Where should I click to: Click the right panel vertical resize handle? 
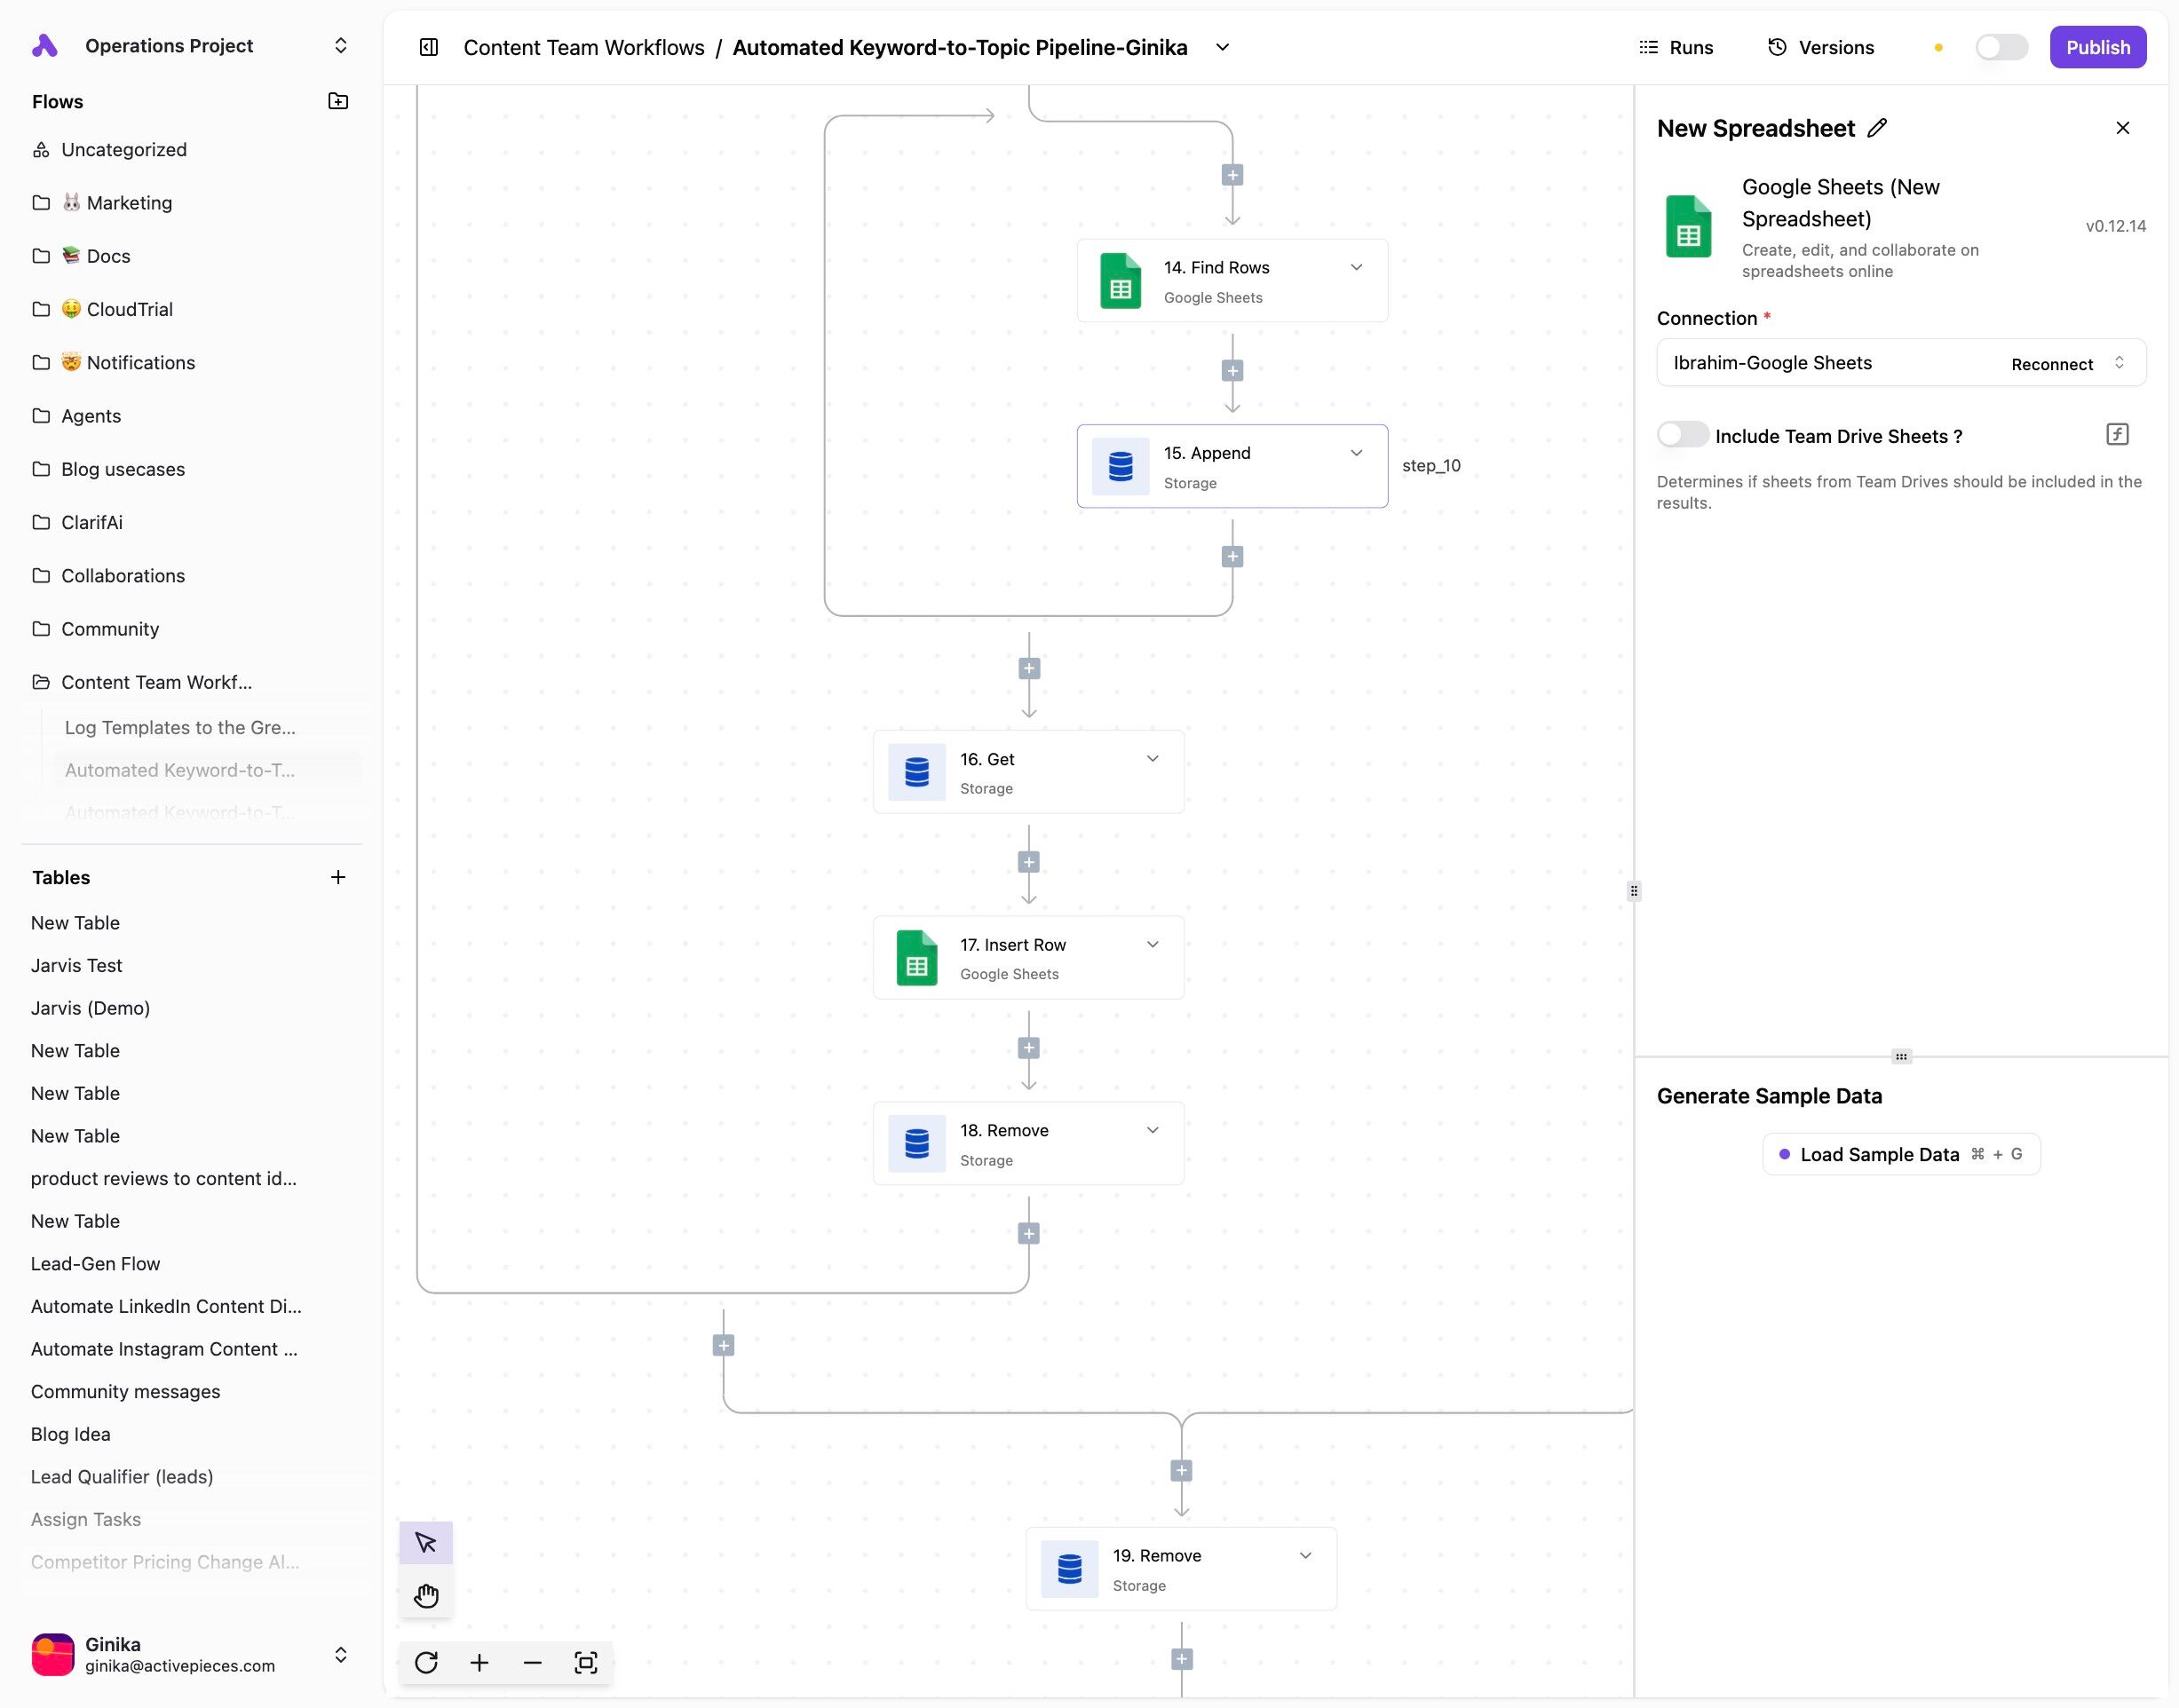[x=1634, y=891]
